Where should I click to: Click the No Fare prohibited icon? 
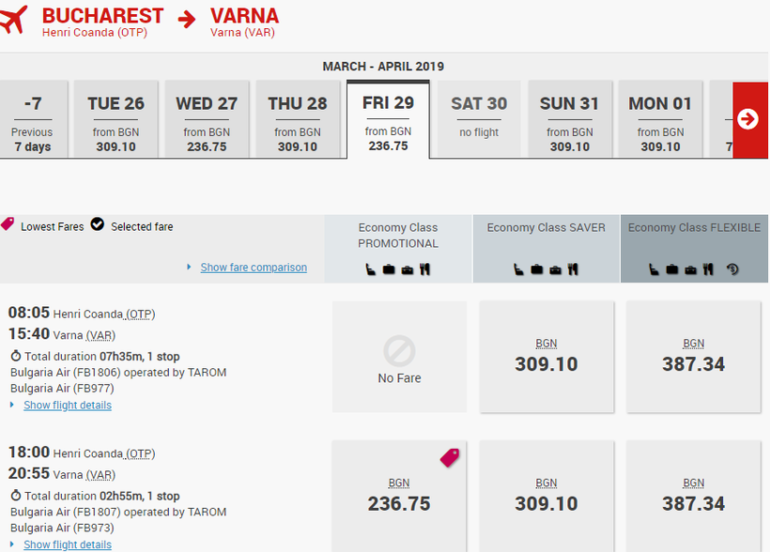399,352
